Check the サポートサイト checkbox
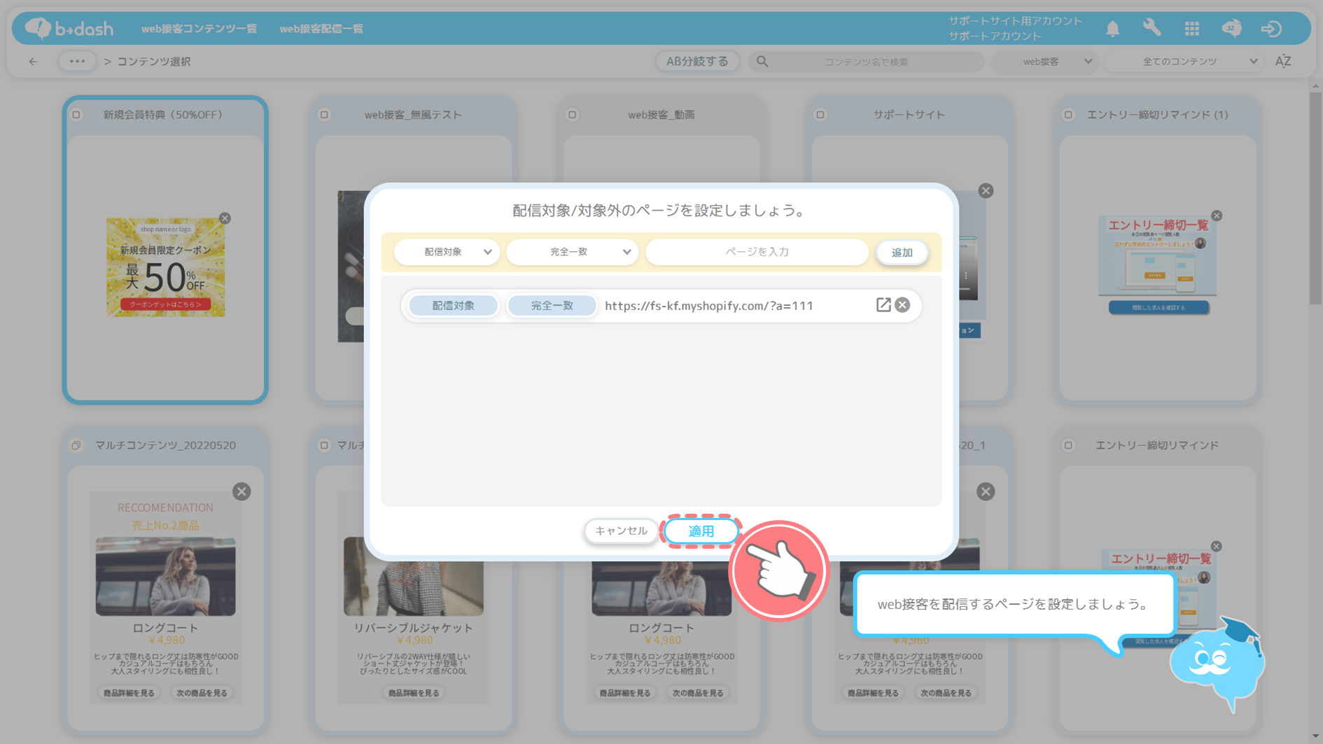1323x744 pixels. pos(820,115)
